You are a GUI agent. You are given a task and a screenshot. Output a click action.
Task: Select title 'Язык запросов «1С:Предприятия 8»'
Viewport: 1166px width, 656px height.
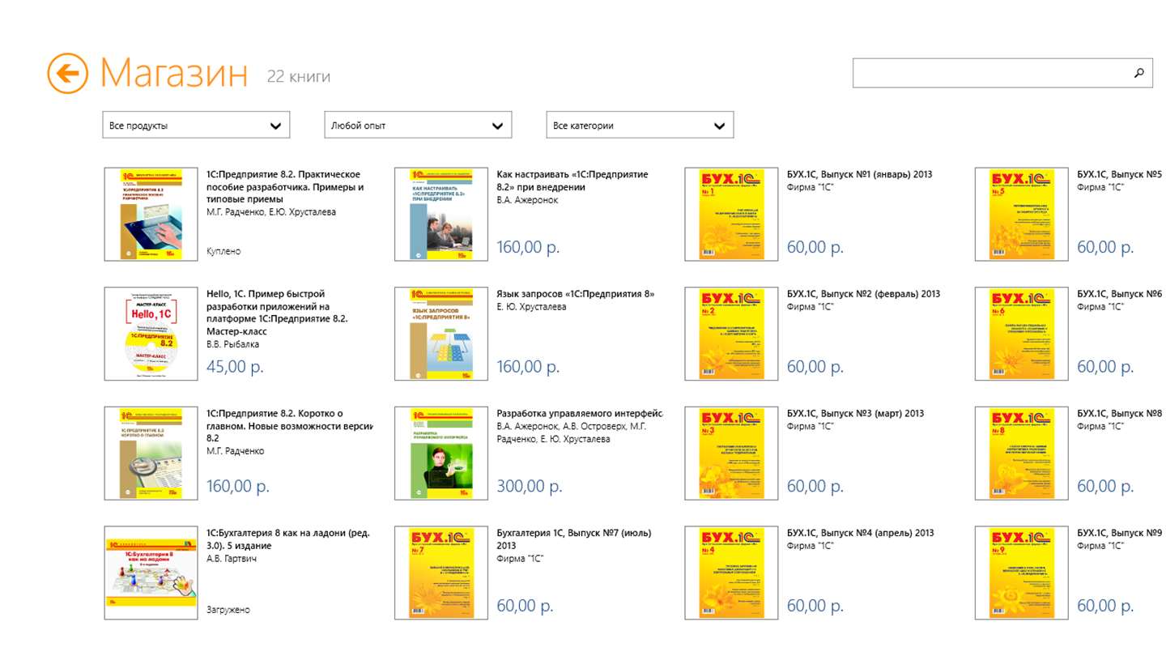tap(576, 294)
